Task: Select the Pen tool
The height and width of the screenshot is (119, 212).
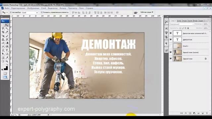Action: pos(3,50)
